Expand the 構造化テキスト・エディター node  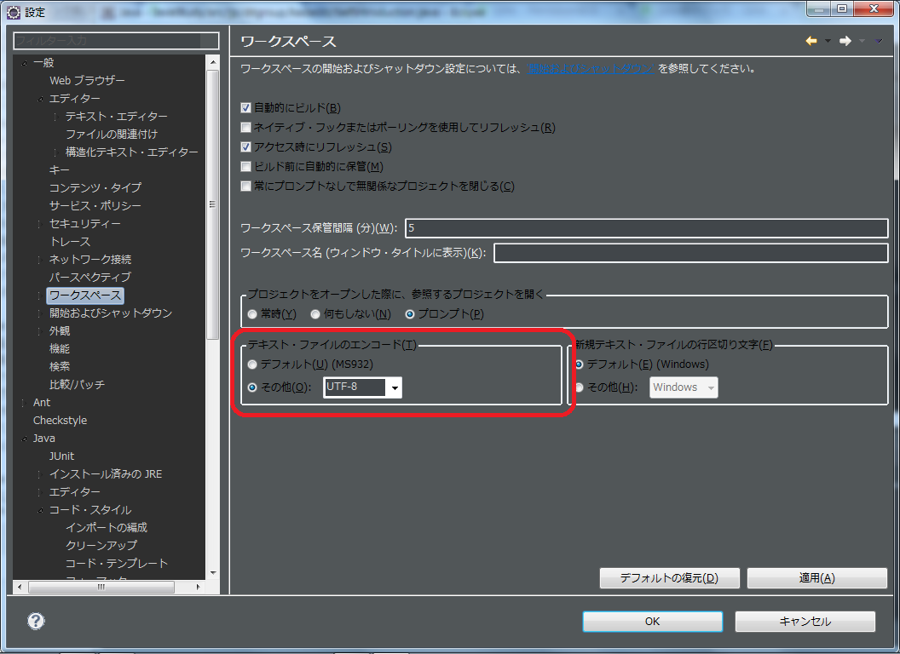[x=55, y=152]
